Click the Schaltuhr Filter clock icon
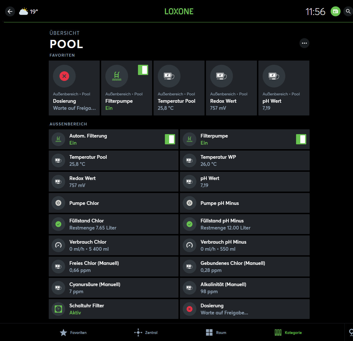This screenshot has height=341, width=353. [x=58, y=309]
